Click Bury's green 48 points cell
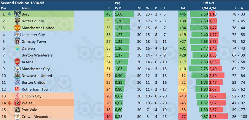This screenshot has height=120, width=249. [x=108, y=14]
